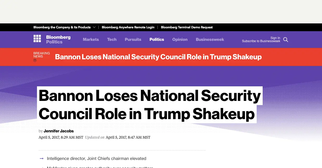Click Subscribe to Businessweek
The image size is (322, 168).
point(261,41)
